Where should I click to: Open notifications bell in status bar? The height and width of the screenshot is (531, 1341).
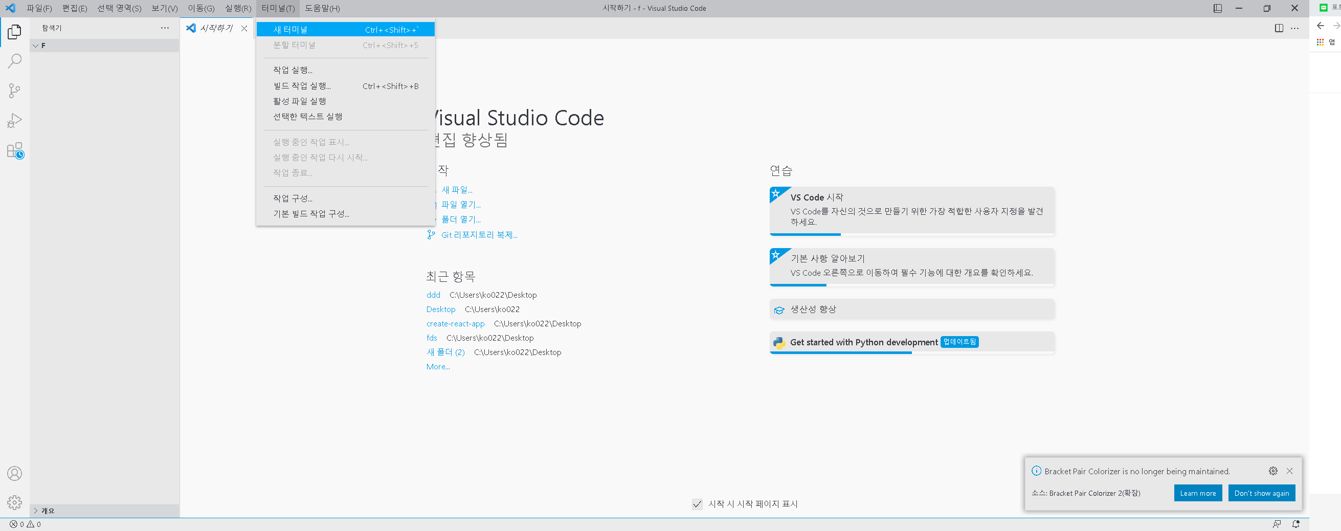coord(1295,524)
